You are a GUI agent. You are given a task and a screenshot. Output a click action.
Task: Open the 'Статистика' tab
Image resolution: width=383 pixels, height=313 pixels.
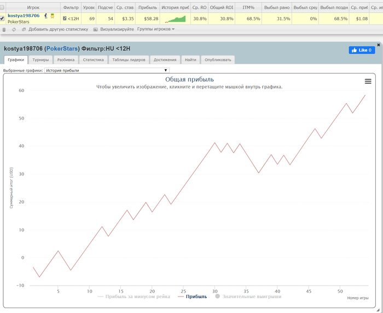[94, 60]
